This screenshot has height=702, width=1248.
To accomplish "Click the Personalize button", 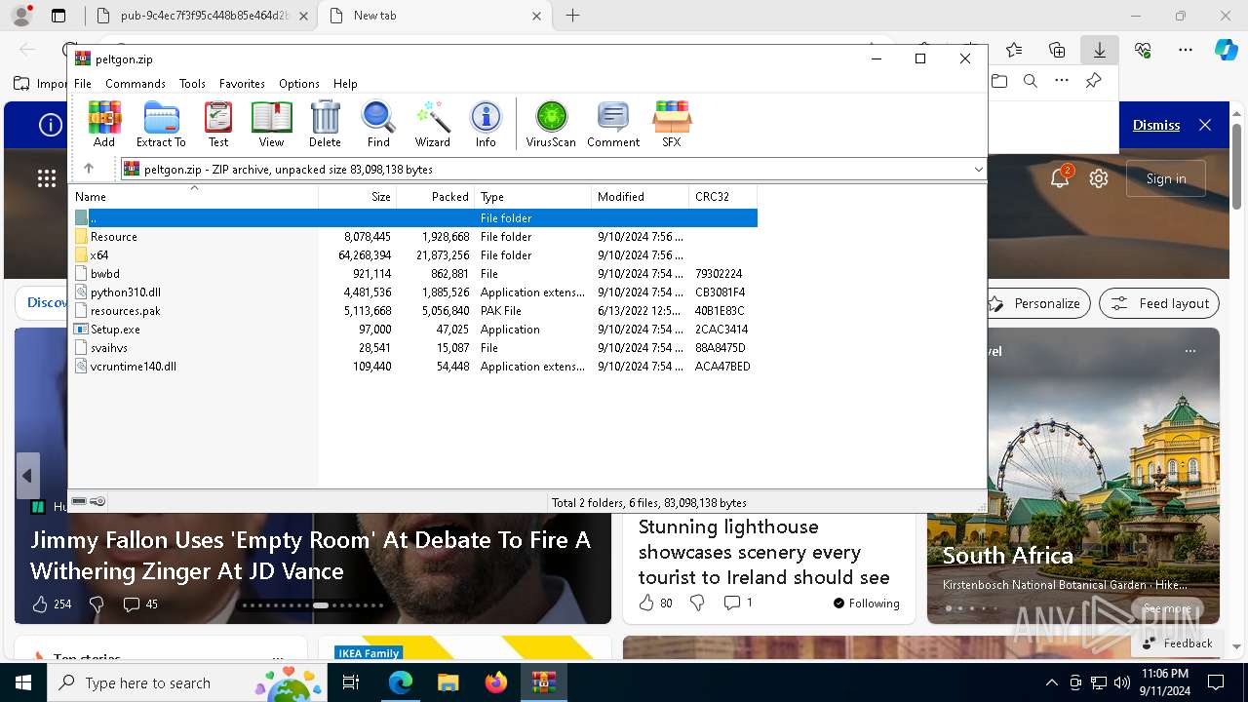I will coord(1034,303).
